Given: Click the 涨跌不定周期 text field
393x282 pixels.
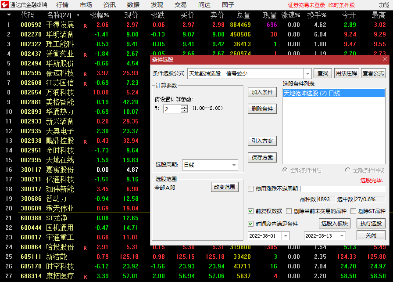Looking at the screenshot, I should coord(343,189).
